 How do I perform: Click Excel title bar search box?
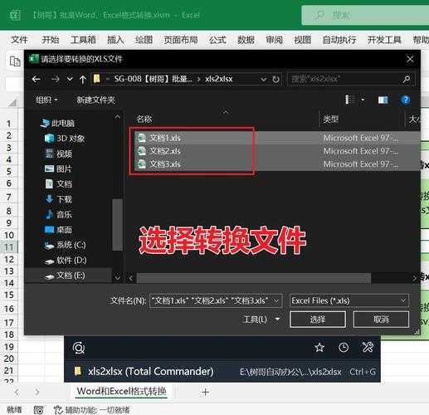365,15
